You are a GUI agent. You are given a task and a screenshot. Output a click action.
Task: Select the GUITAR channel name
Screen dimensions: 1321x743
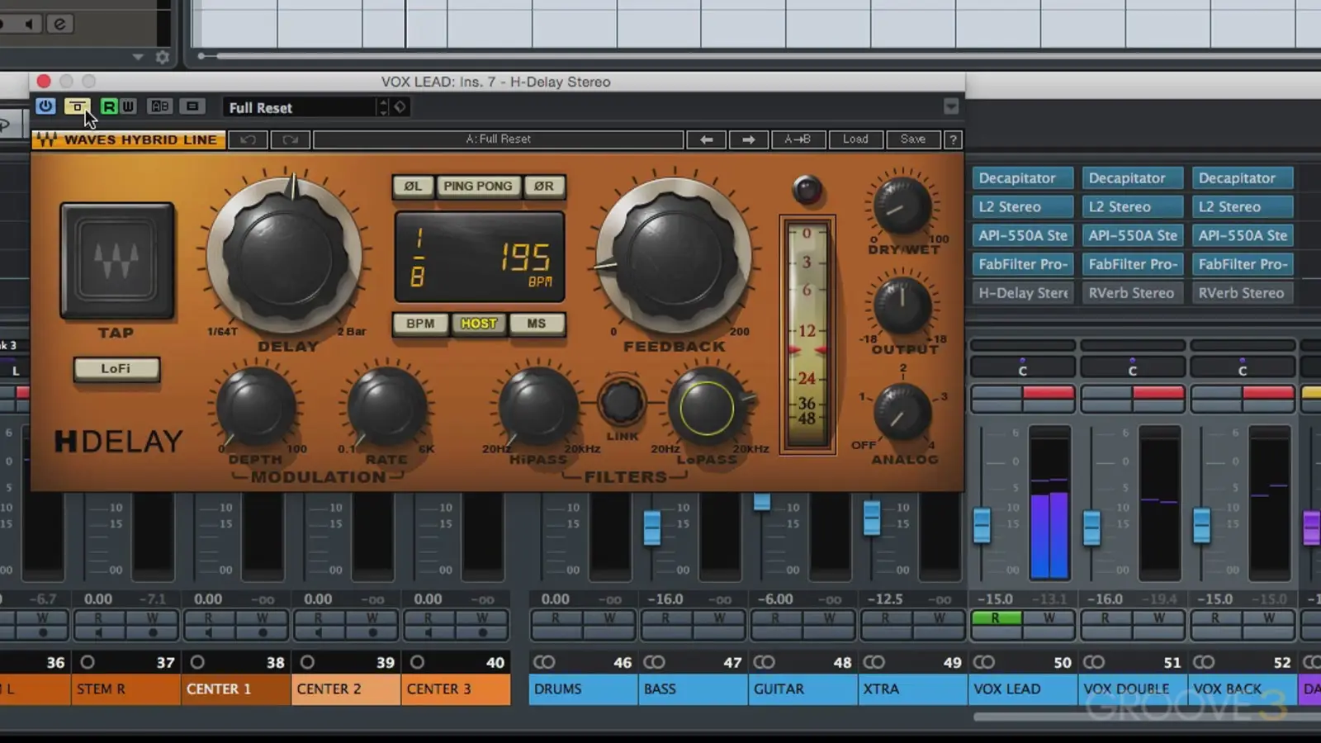(803, 689)
